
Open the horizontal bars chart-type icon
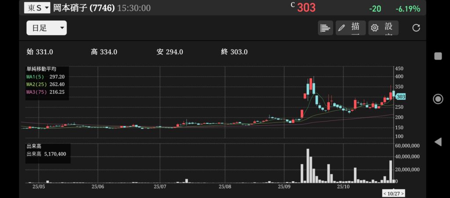(325, 28)
